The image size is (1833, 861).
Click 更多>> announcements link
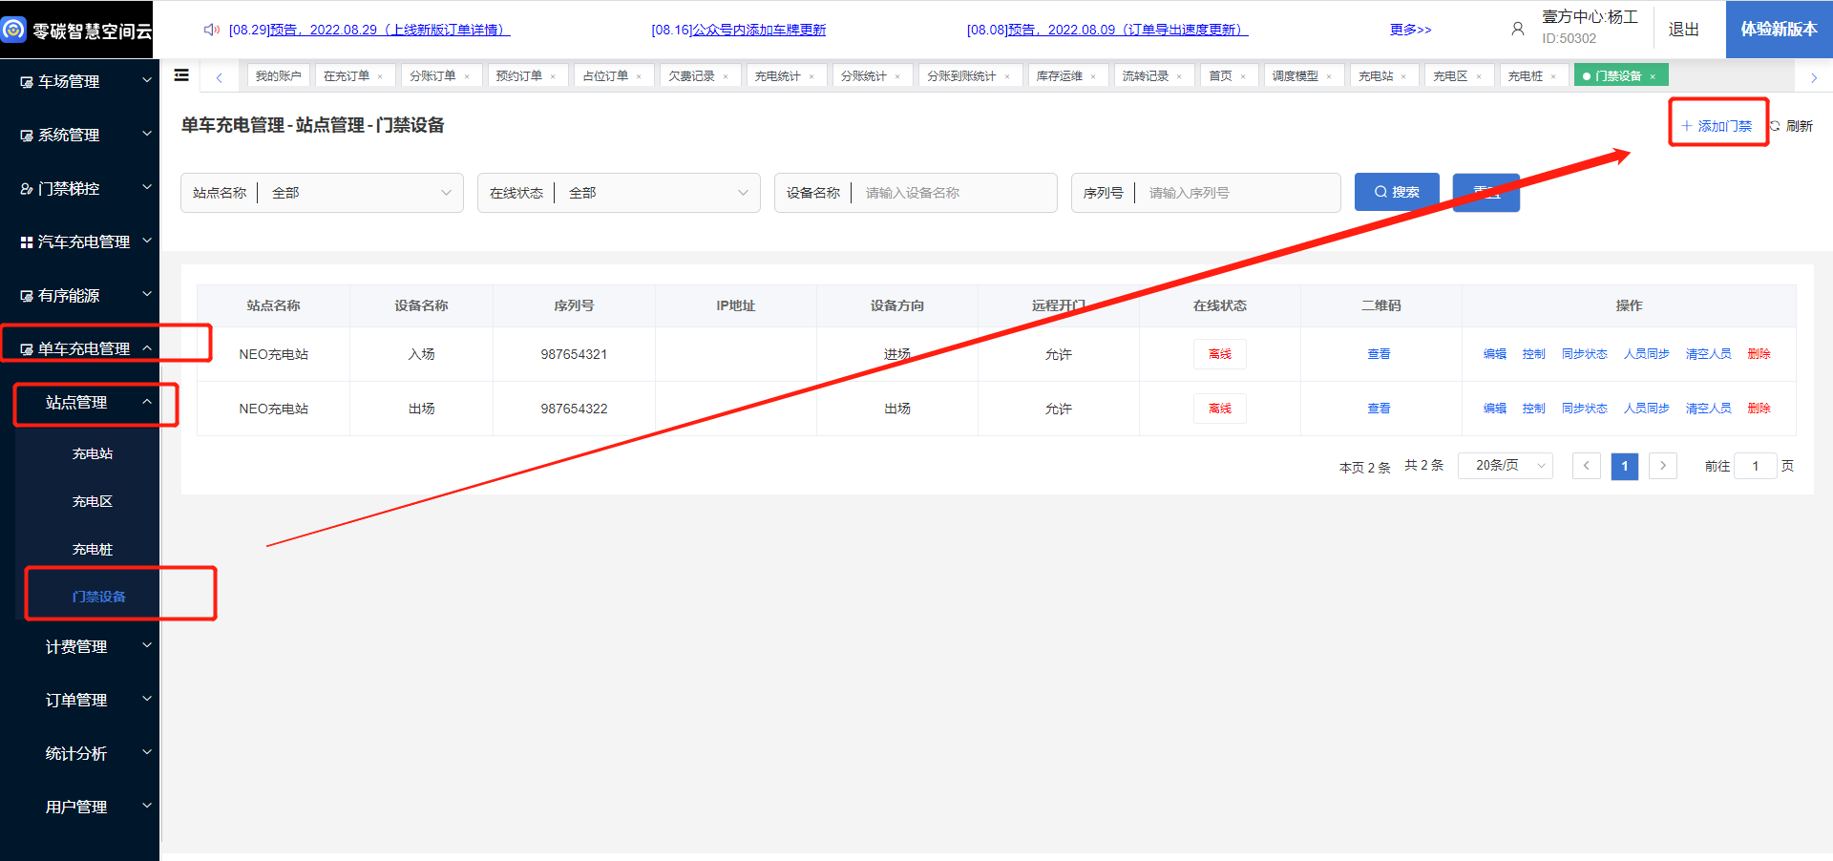point(1410,30)
